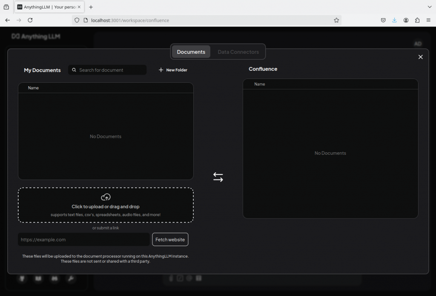Viewport: 436px width, 296px height.
Task: Select the Documents tab
Action: pyautogui.click(x=191, y=52)
